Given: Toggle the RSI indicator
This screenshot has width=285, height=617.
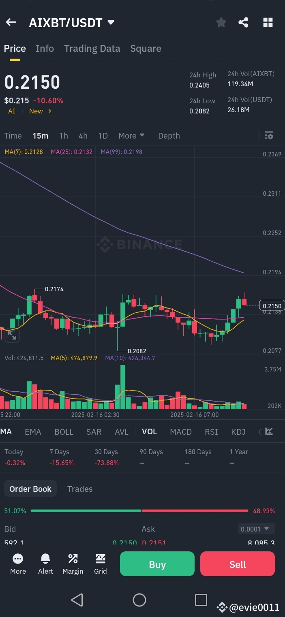Looking at the screenshot, I should [211, 431].
